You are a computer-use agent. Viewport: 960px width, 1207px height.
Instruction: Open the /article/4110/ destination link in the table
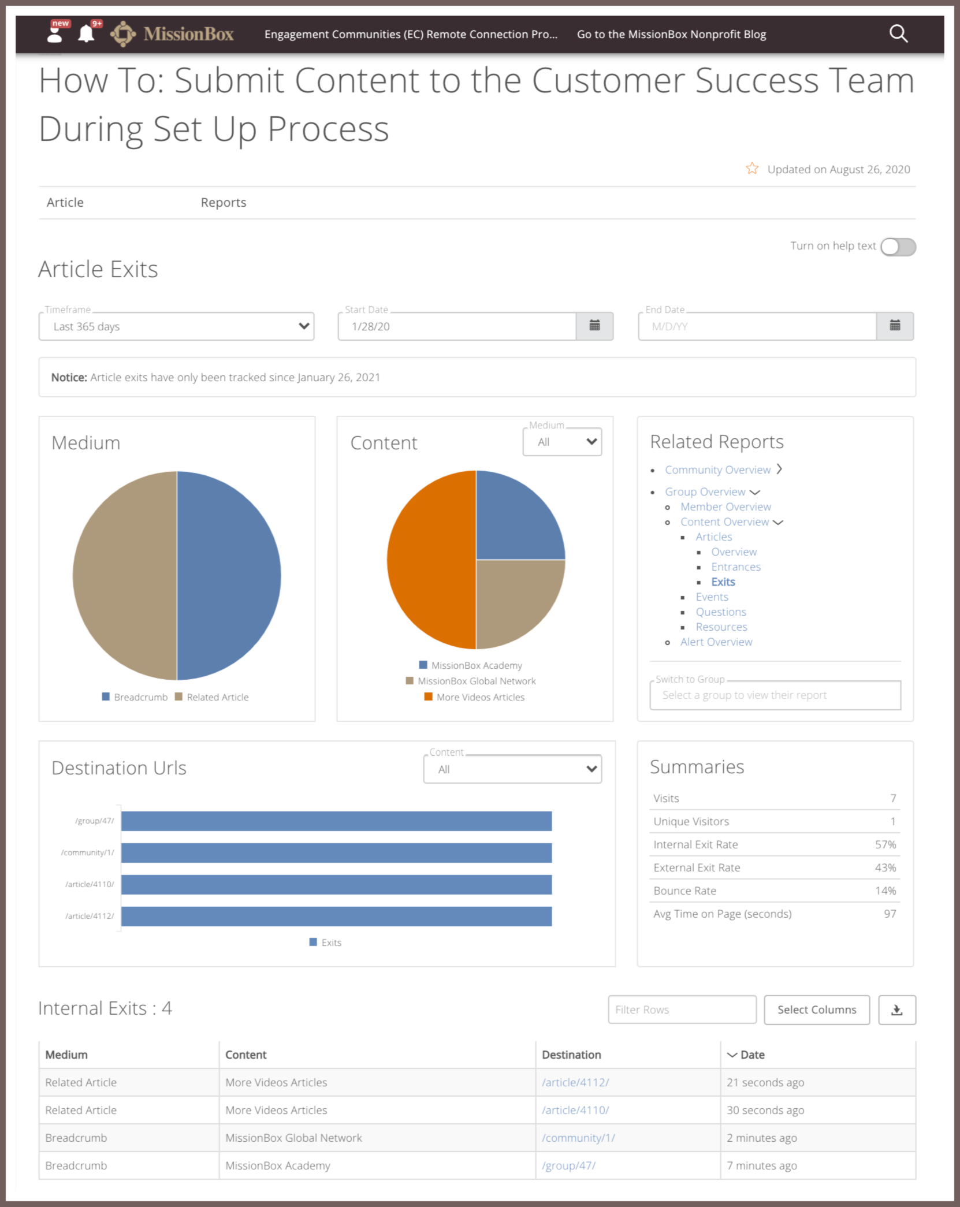click(x=575, y=1110)
